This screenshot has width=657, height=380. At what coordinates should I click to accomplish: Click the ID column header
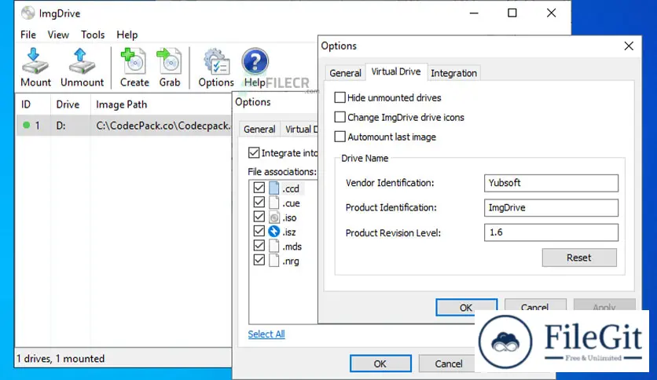click(x=33, y=104)
